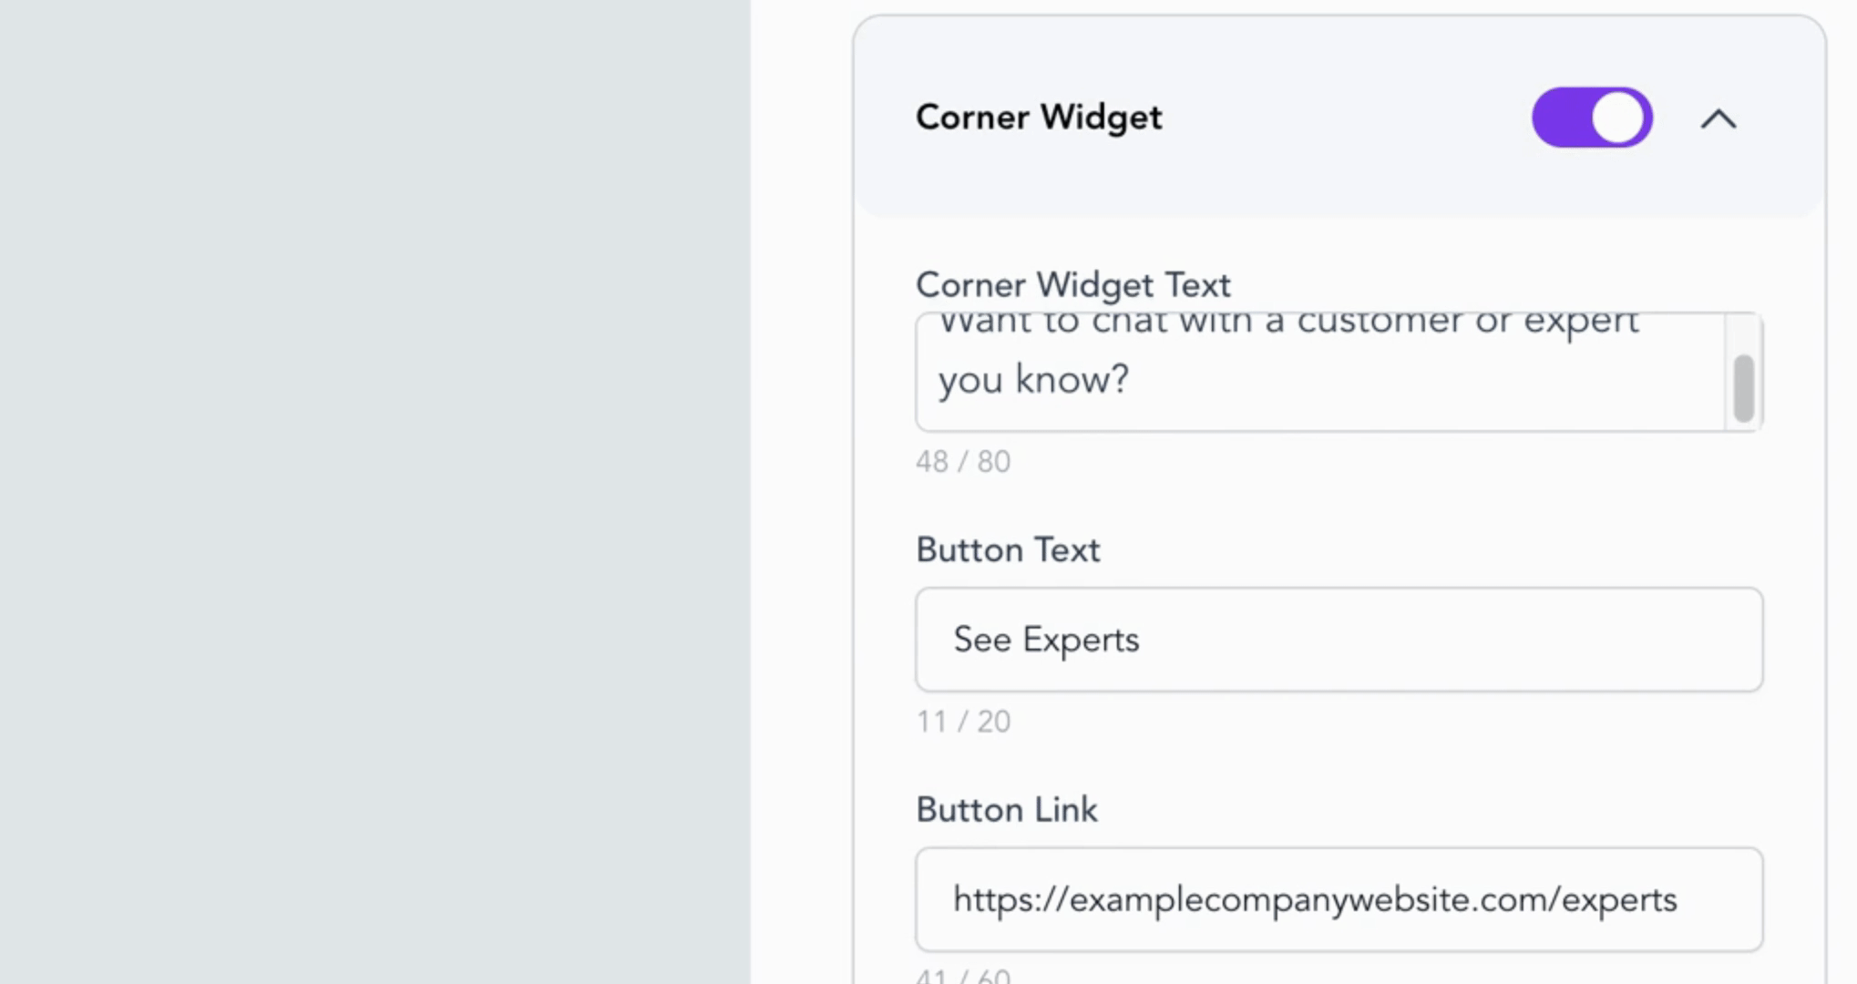1857x984 pixels.
Task: Click the Corner Widget Text scrollbar thumb
Action: click(1743, 389)
